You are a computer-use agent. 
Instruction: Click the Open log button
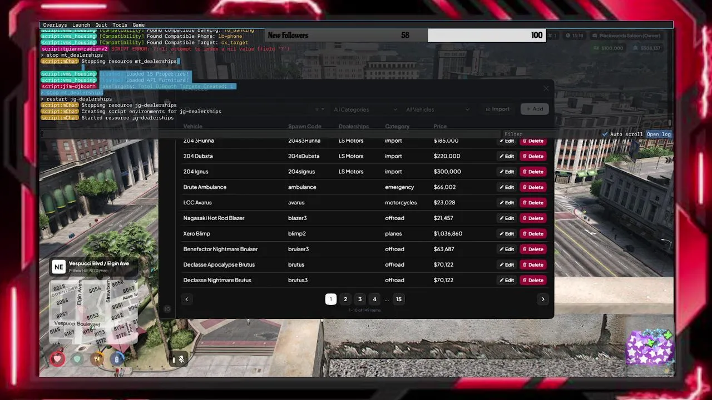(659, 134)
